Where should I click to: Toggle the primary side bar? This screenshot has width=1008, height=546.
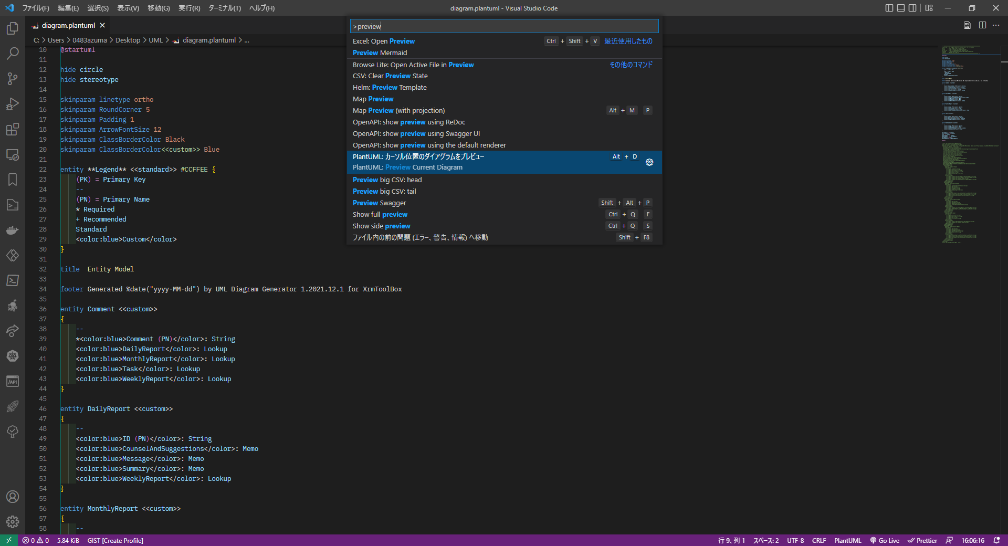click(x=889, y=8)
